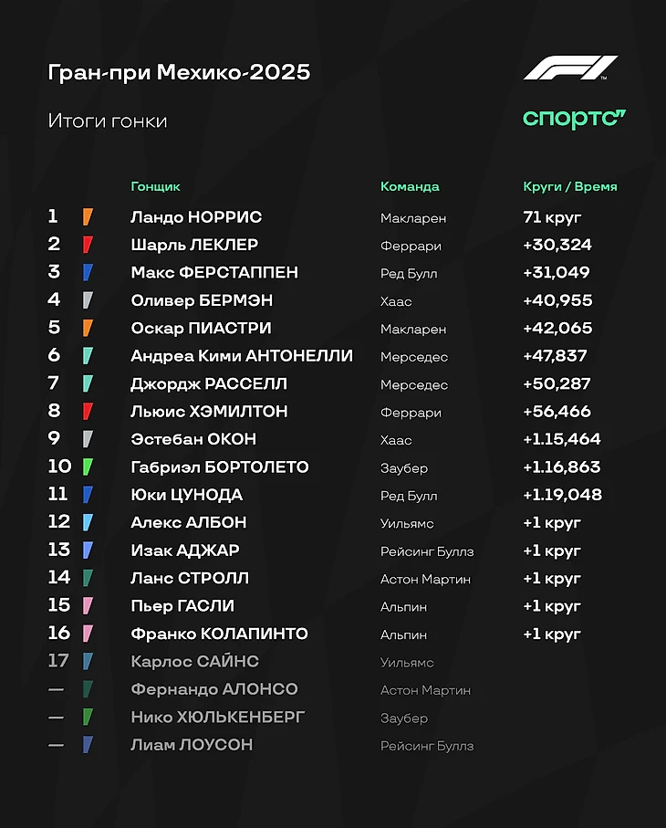The width and height of the screenshot is (666, 828).
Task: Click Оскар ПИАСТРИ's time +42,065
Action: tap(557, 329)
